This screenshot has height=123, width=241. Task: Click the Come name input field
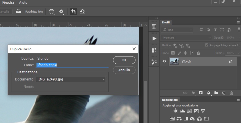coord(72,65)
